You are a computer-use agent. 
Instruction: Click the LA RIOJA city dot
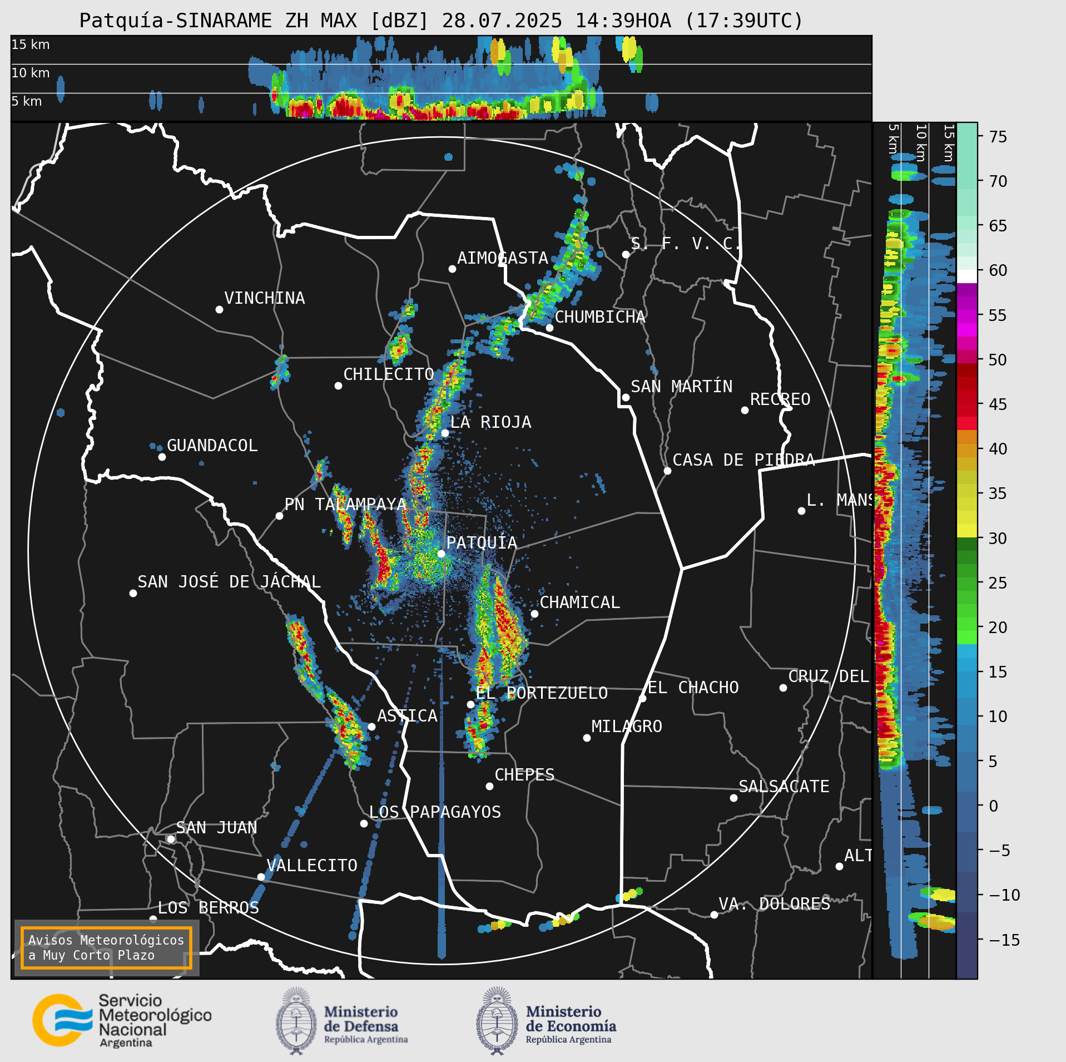pos(445,433)
